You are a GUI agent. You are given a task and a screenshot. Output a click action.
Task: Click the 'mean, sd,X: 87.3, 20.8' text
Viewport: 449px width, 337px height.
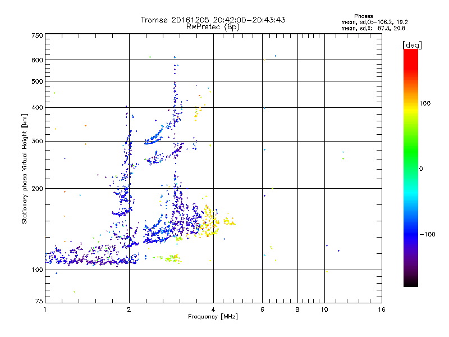(x=373, y=28)
